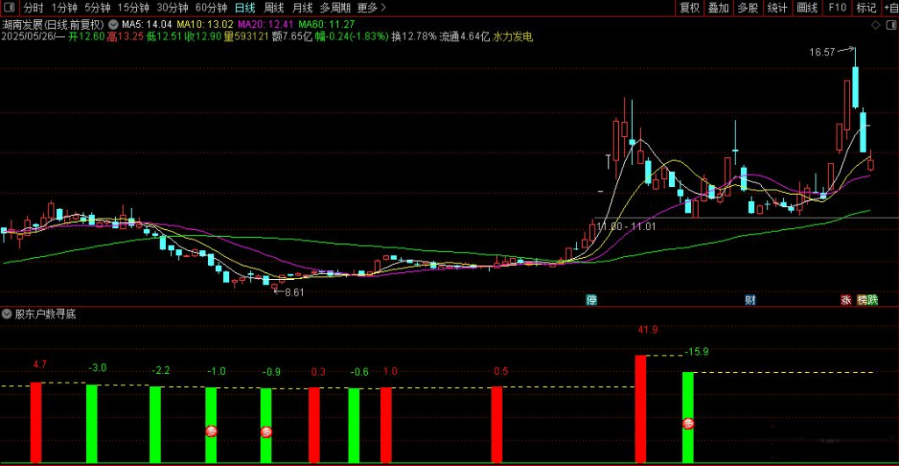Screen dimensions: 899x466
Task: Toggle the 复权 price adjustment button
Action: 690,8
